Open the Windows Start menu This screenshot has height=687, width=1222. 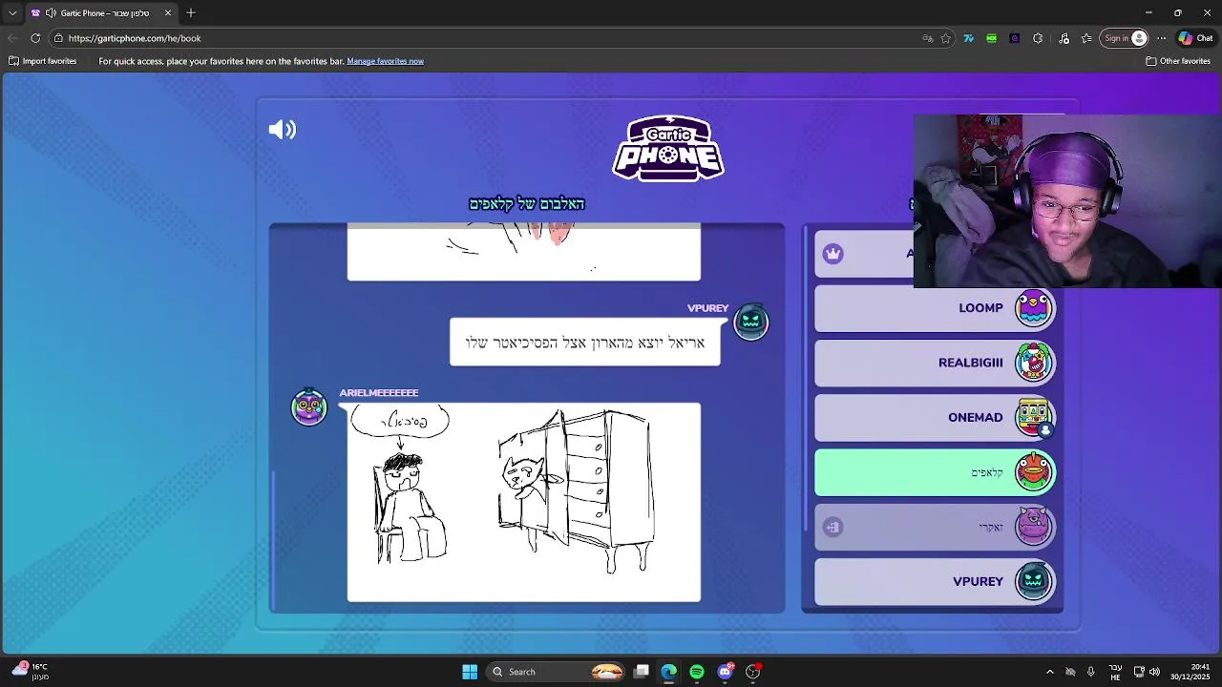tap(470, 672)
